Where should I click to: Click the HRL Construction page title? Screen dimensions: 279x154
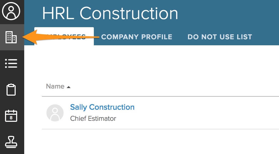coord(110,13)
